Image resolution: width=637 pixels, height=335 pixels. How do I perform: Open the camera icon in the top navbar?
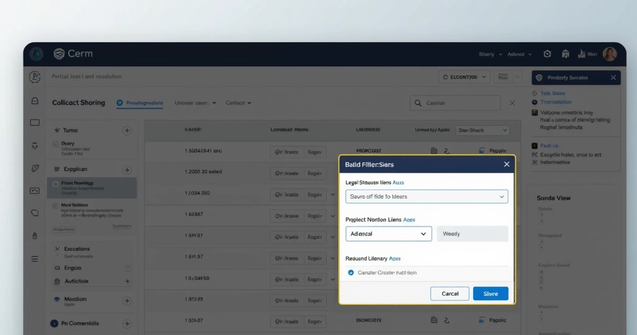click(547, 53)
